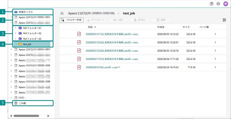Click the tree's horizontal scrollbar thumb
Image resolution: width=231 pixels, height=119 pixels.
coord(26,116)
